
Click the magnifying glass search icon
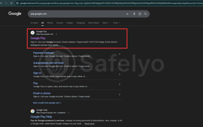[146, 14]
